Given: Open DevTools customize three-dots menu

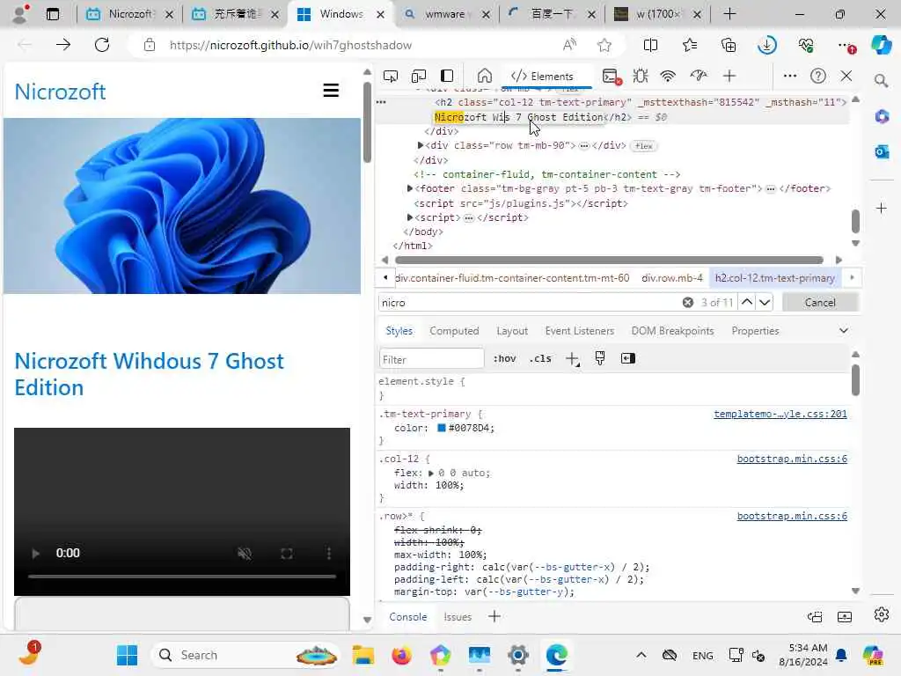Looking at the screenshot, I should pyautogui.click(x=790, y=76).
